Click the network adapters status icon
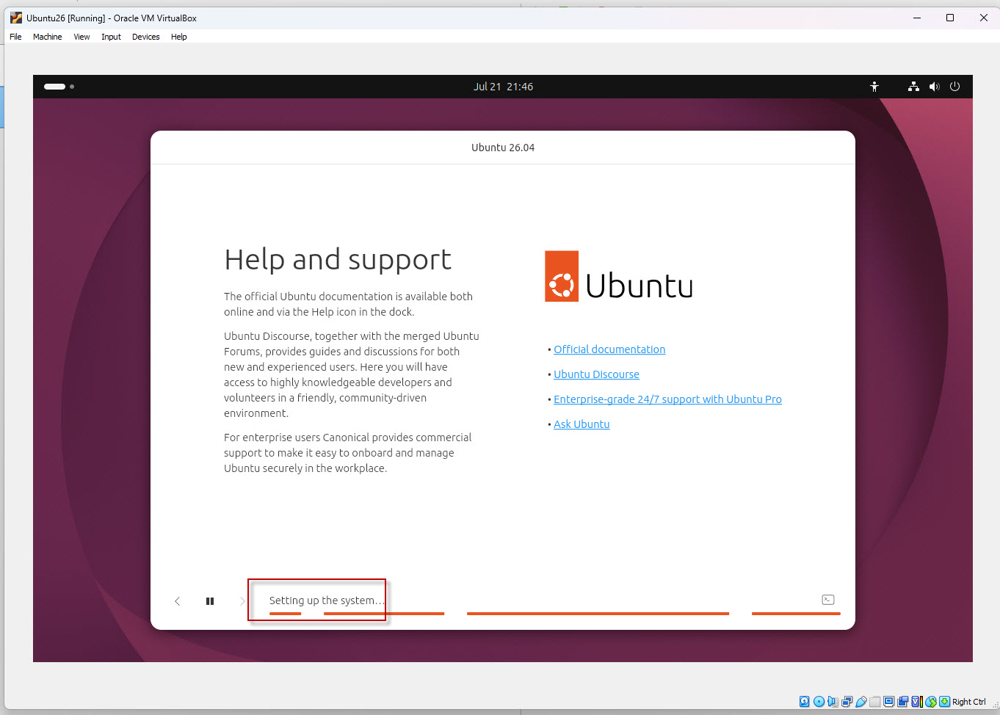The image size is (1000, 715). tap(847, 702)
